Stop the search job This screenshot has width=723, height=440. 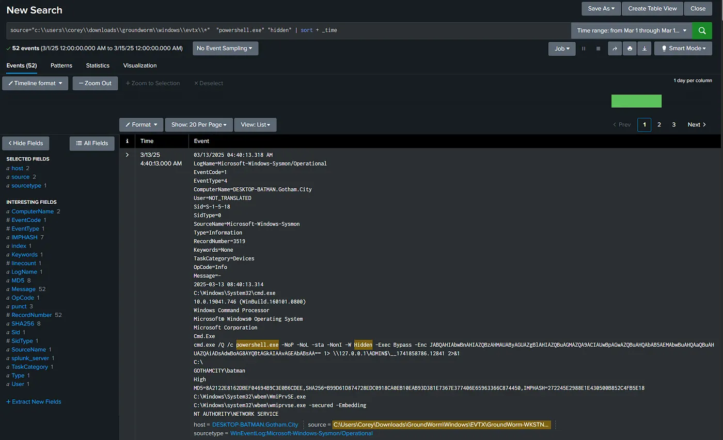pyautogui.click(x=598, y=48)
